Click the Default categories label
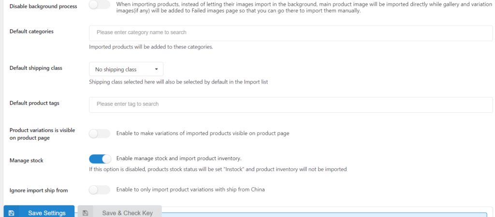The image size is (495, 217). (31, 31)
